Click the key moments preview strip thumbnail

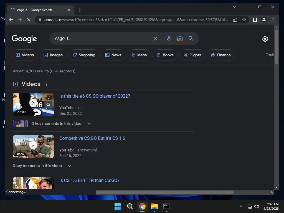[20, 124]
